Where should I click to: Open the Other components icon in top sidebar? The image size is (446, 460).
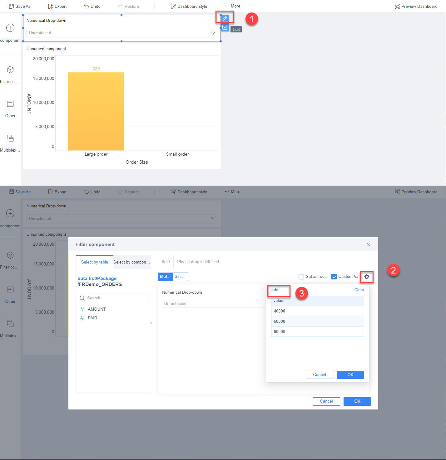[10, 104]
